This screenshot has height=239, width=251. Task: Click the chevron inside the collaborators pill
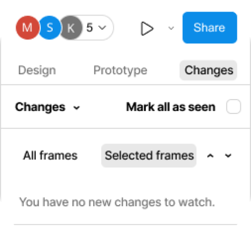coord(102,28)
